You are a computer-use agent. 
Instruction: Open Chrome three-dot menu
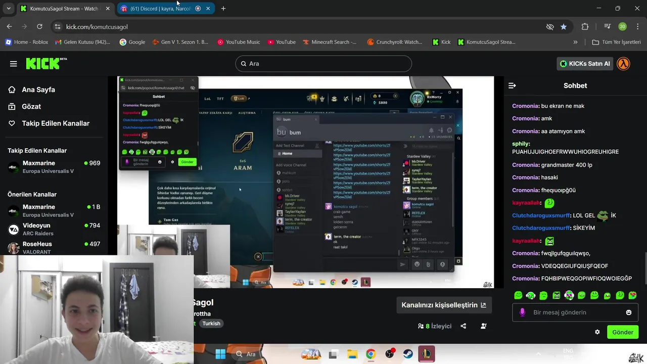click(637, 27)
